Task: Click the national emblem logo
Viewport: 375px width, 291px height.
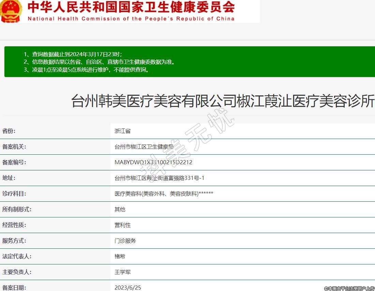Action: click(11, 11)
